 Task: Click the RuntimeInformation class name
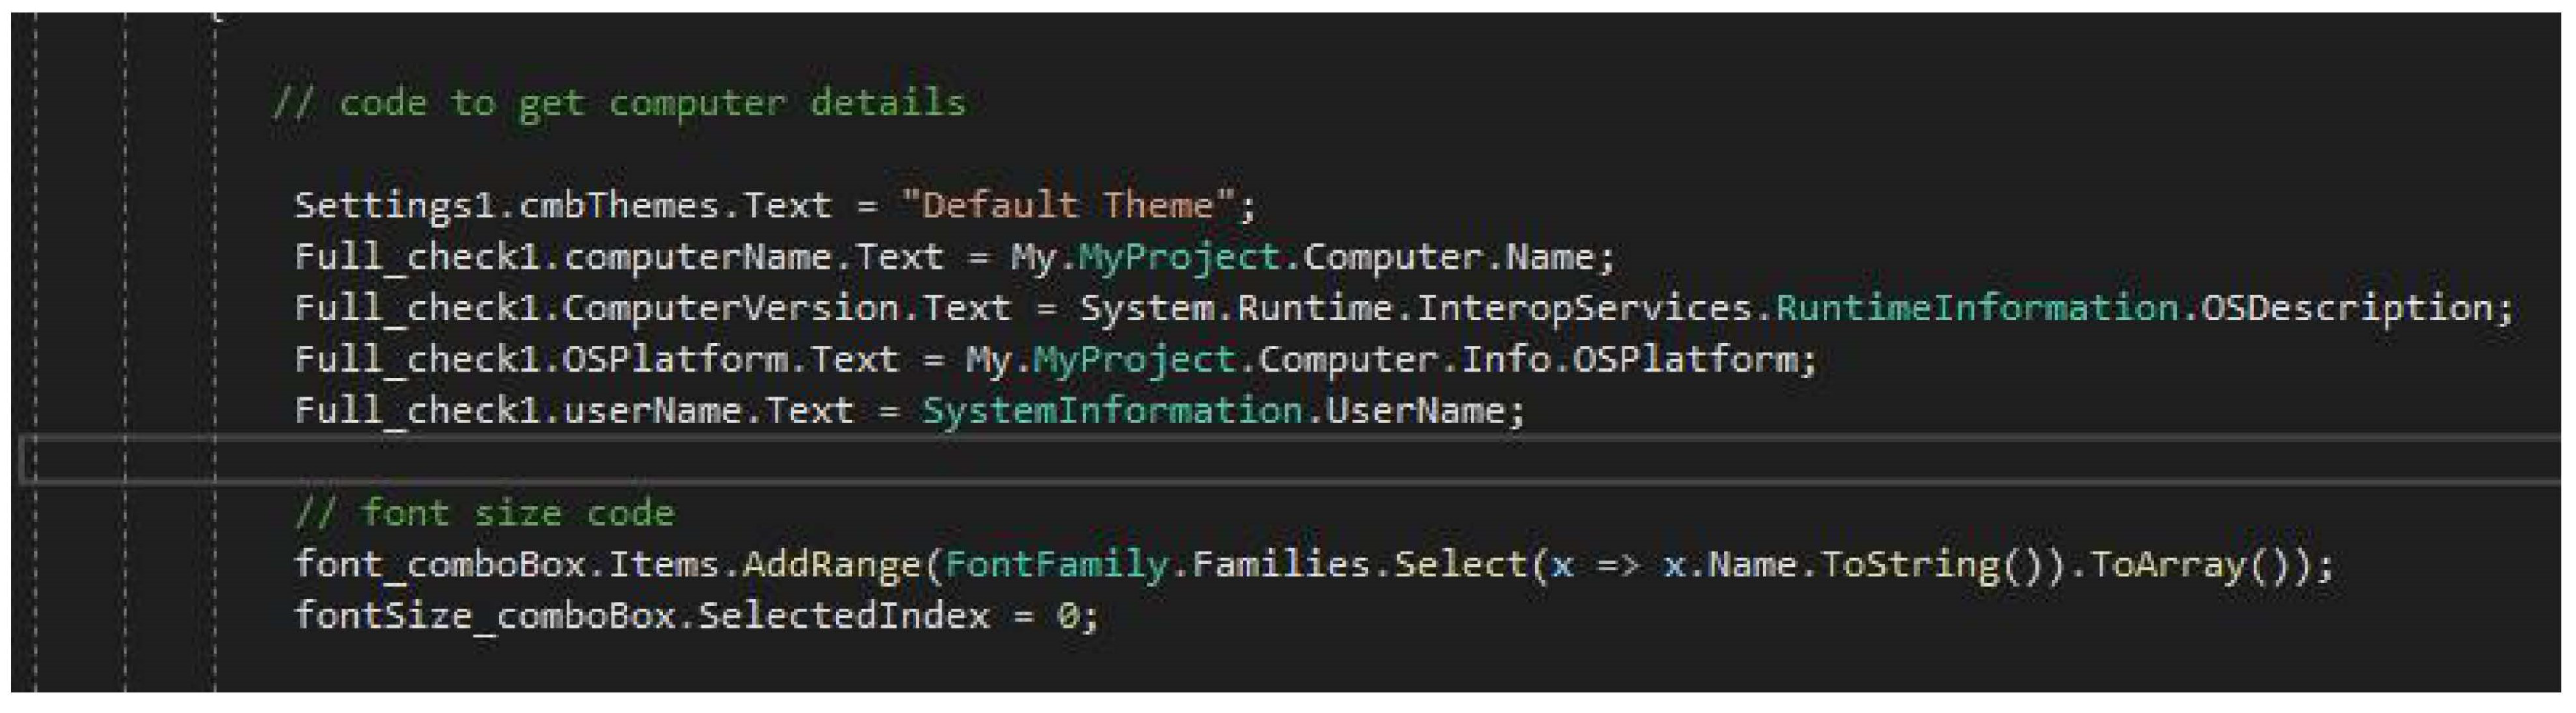click(x=1976, y=308)
